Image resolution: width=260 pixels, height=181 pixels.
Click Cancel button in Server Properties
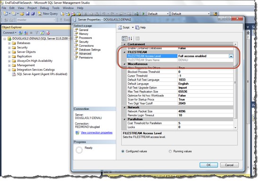click(229, 165)
